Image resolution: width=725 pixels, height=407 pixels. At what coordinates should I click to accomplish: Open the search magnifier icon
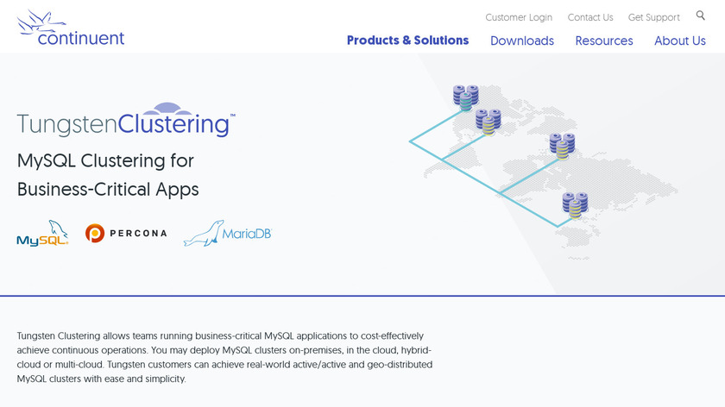point(701,16)
